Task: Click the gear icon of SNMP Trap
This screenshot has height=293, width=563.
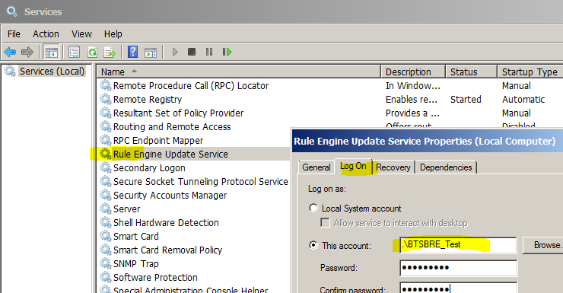Action: (x=106, y=263)
